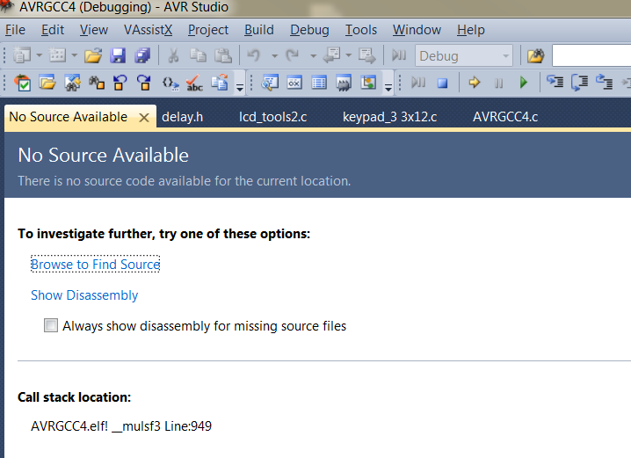Click the yellow Show Next Statement arrow

tap(475, 83)
